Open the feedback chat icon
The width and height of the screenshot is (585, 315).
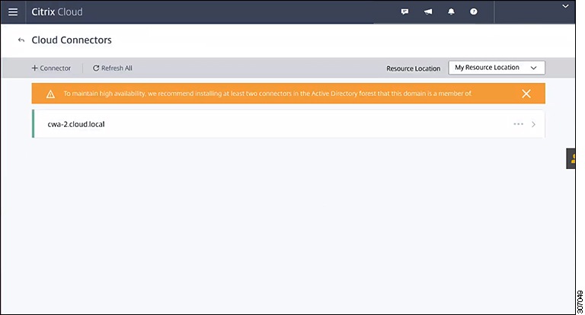(x=404, y=12)
